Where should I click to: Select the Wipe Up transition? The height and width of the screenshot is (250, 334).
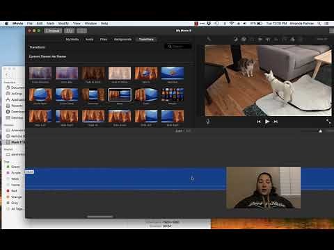tap(93, 116)
